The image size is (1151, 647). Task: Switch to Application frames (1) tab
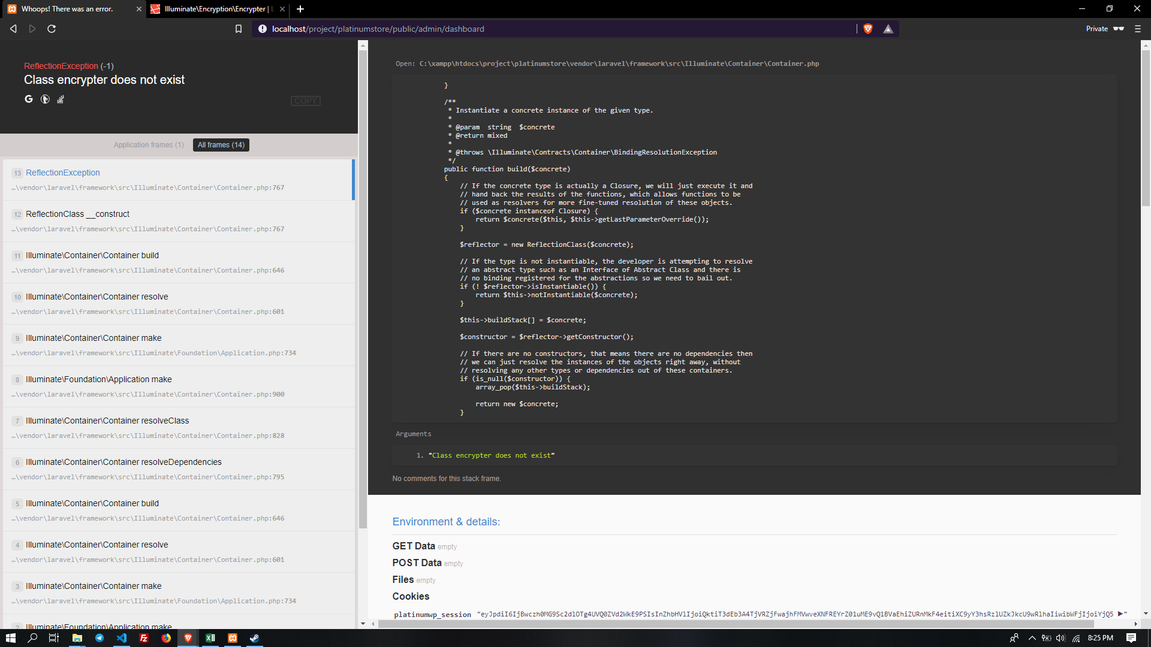tap(149, 145)
